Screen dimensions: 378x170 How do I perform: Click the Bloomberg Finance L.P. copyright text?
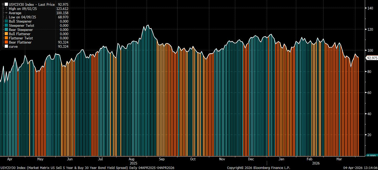coord(258,168)
